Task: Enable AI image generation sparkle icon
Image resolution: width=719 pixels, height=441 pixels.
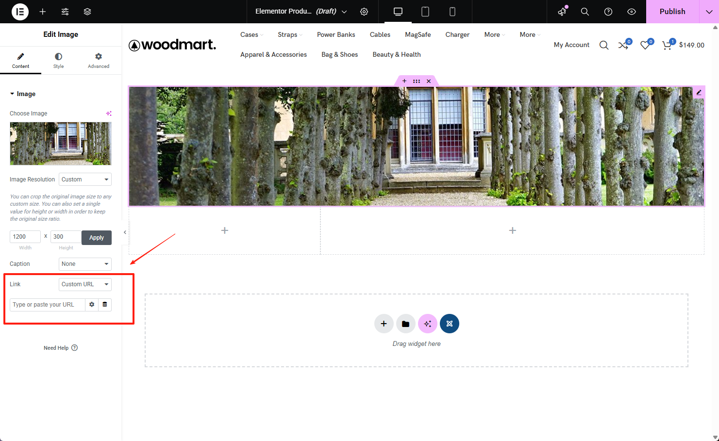Action: [x=109, y=113]
